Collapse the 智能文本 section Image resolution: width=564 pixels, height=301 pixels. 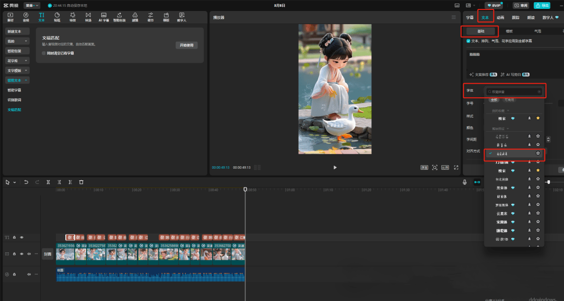17,80
